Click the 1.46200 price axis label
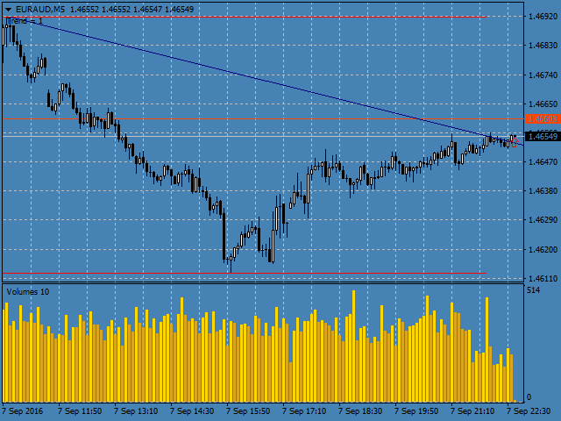The width and height of the screenshot is (561, 421). (543, 249)
